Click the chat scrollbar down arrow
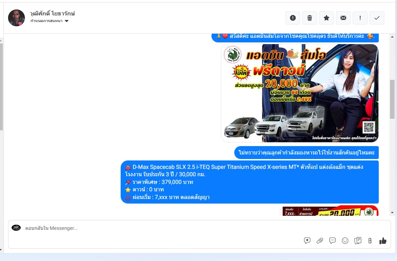 392,213
